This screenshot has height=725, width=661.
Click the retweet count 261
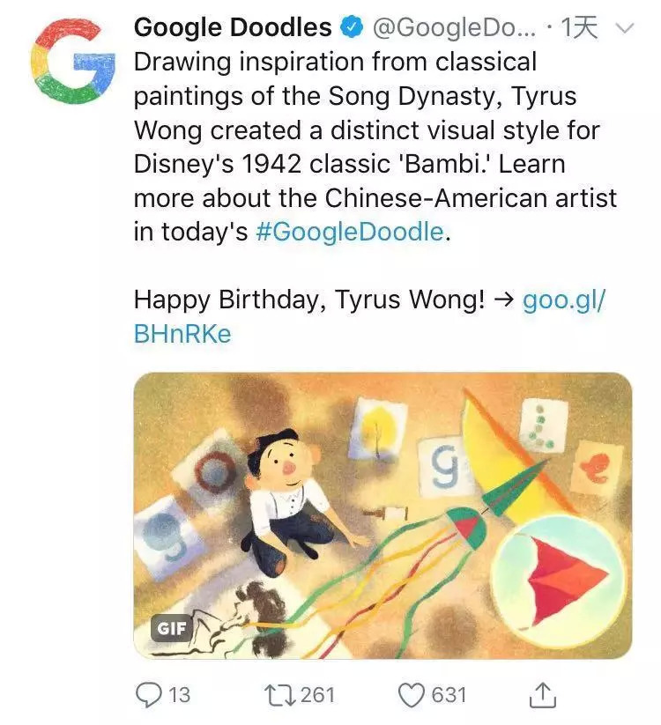318,695
